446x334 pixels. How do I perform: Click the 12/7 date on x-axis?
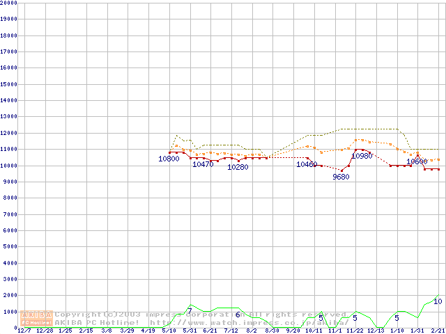pos(24,331)
